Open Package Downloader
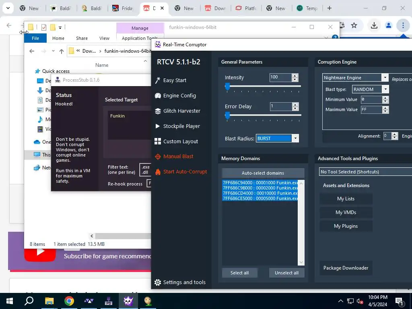The height and width of the screenshot is (309, 412). click(346, 268)
